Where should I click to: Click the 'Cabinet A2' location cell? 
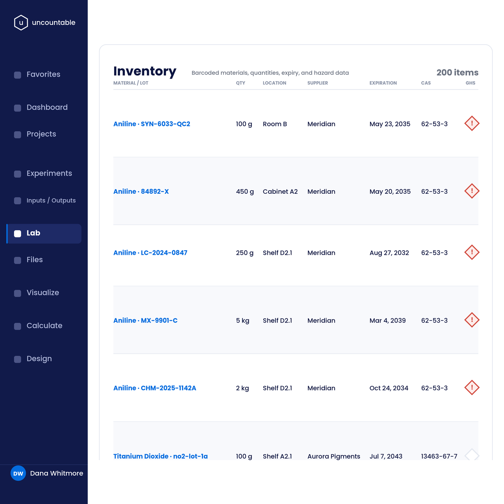(280, 191)
